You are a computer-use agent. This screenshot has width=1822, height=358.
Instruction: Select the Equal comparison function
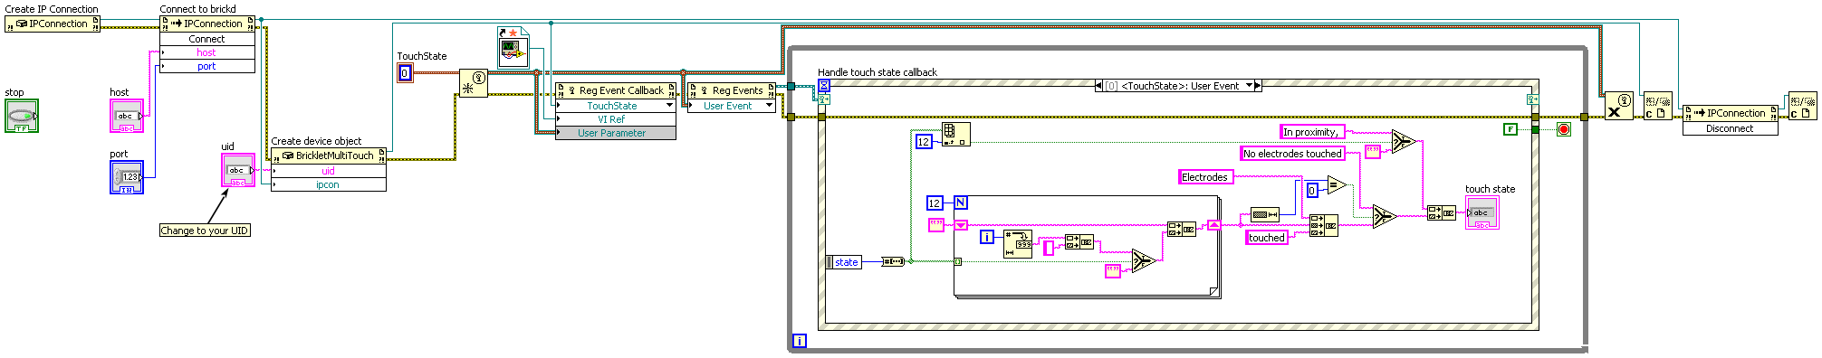[1337, 185]
